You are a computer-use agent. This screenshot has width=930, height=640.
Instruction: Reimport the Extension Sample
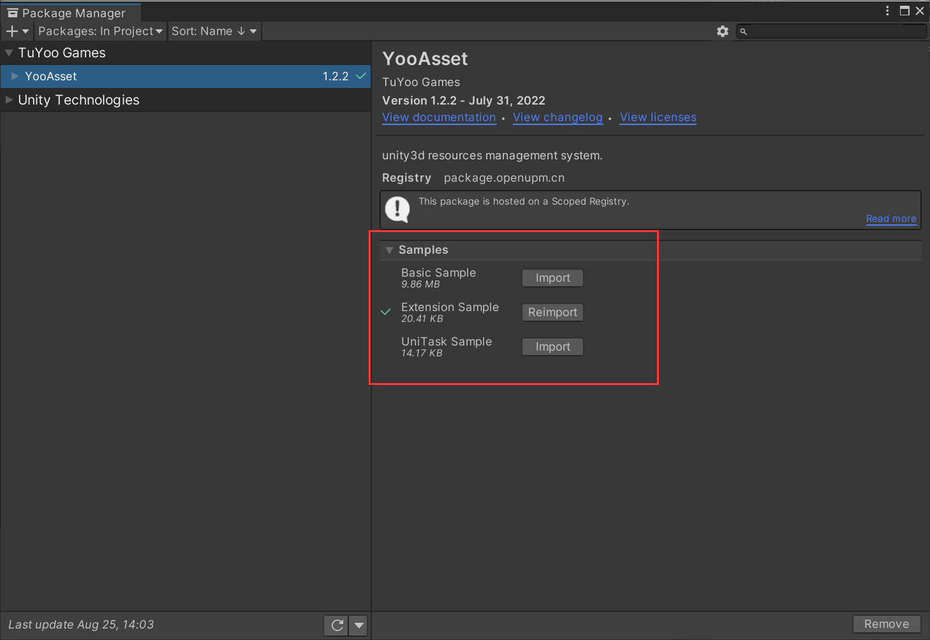552,312
